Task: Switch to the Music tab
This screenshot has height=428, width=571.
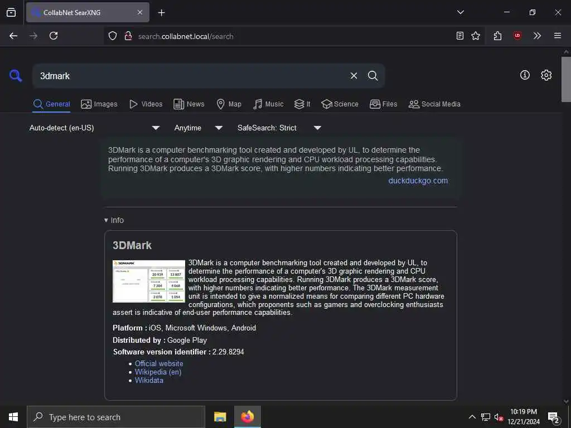Action: (268, 104)
